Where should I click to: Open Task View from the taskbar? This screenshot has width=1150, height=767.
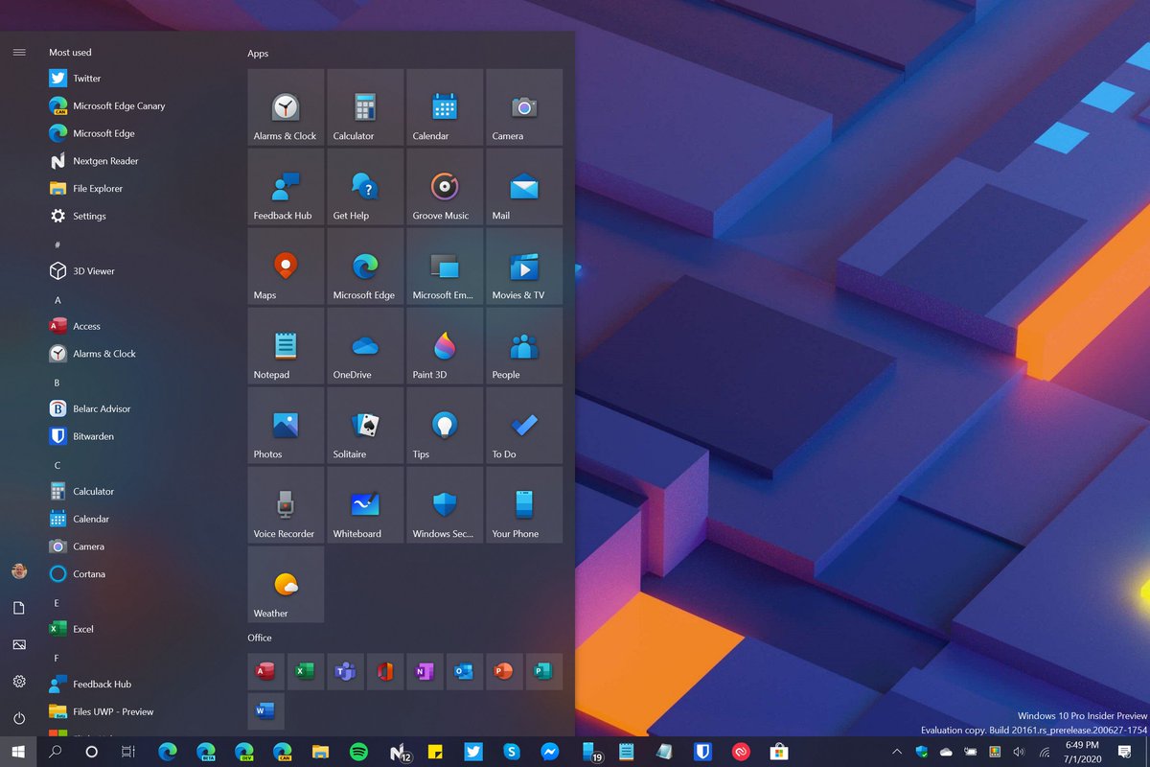[127, 752]
